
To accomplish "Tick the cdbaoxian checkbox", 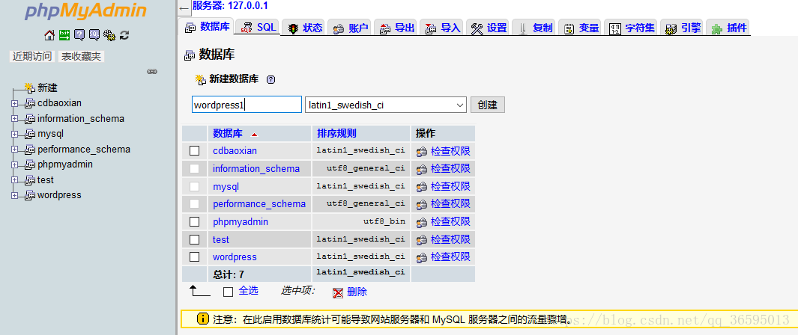I will coord(194,151).
